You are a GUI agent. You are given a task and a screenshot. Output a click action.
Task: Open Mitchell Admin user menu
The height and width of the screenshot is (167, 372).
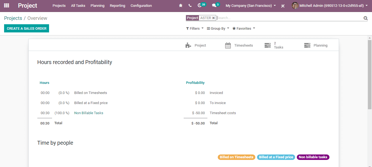(330, 5)
